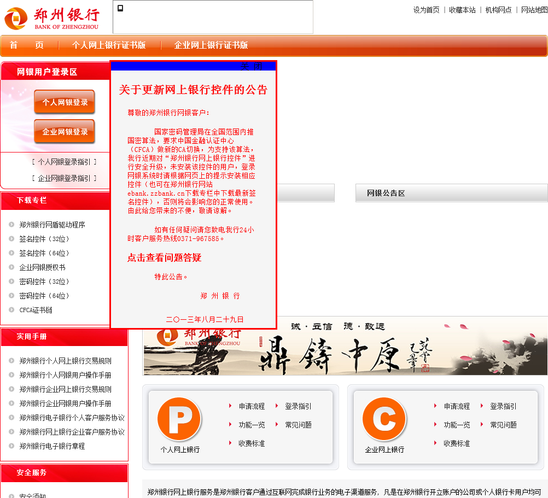Click the announcement title 关于更新网上银行控件的公告
The image size is (548, 498).
pos(193,90)
